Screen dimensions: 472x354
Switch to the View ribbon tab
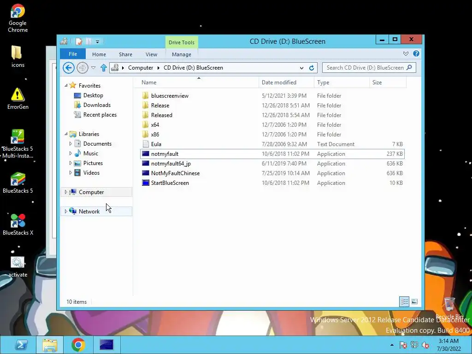point(151,54)
